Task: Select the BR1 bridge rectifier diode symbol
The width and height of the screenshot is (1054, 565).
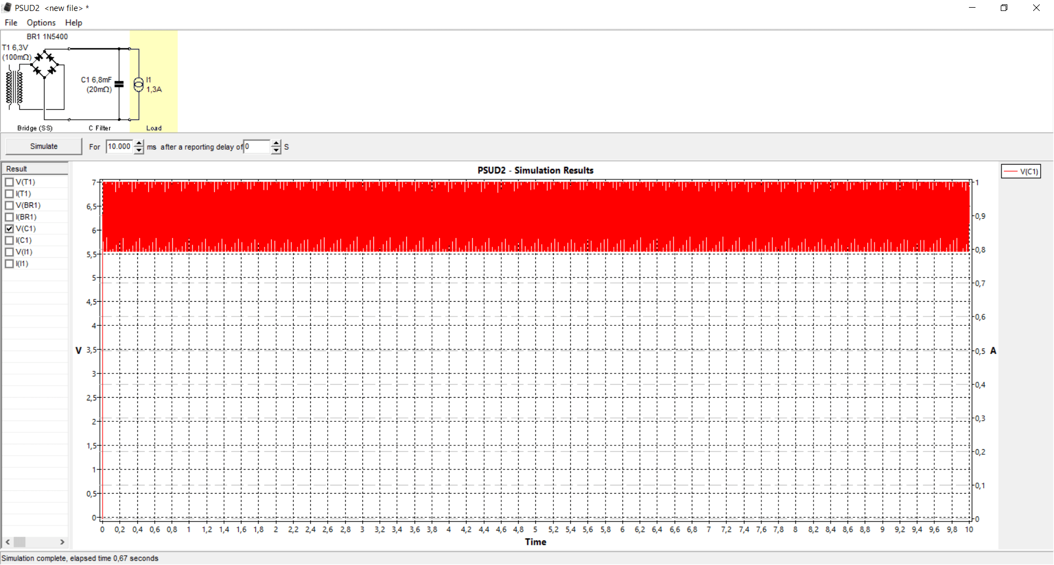Action: pos(44,65)
